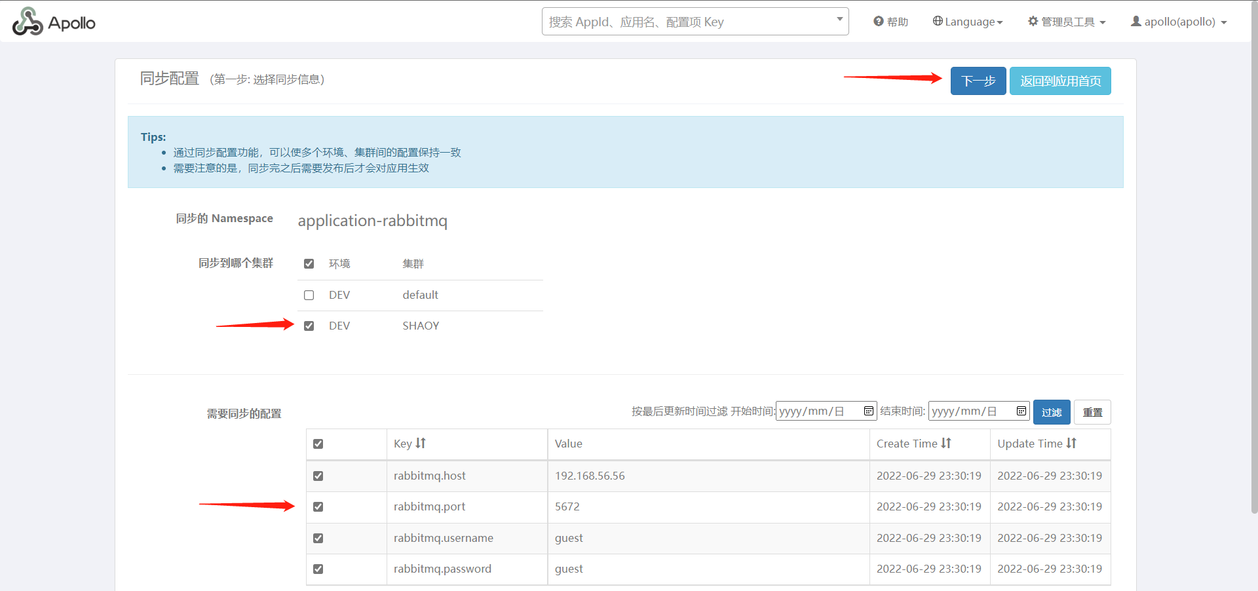1258x591 pixels.
Task: Click the help question mark icon
Action: point(879,22)
